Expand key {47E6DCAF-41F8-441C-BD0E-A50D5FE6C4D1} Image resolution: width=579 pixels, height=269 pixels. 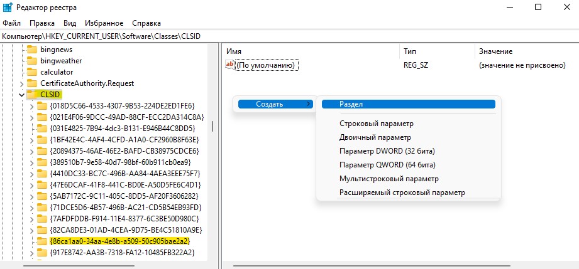(x=31, y=184)
